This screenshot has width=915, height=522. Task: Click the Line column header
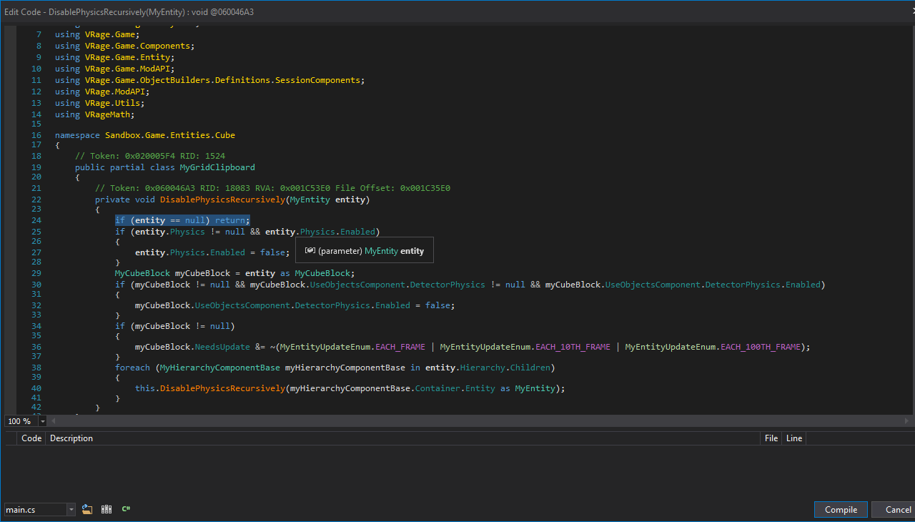[x=793, y=438]
